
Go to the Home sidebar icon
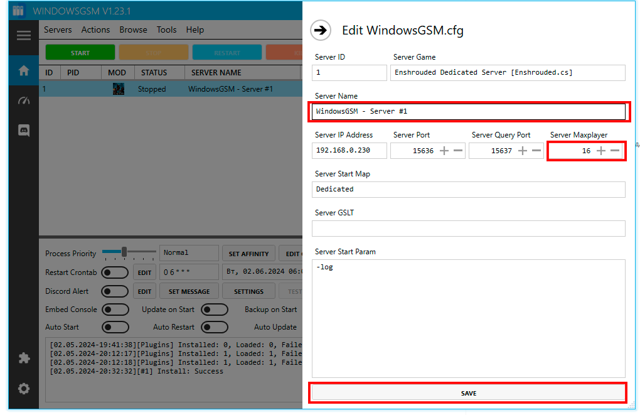[24, 70]
